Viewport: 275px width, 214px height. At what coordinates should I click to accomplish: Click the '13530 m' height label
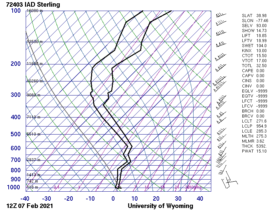[x=35, y=42]
